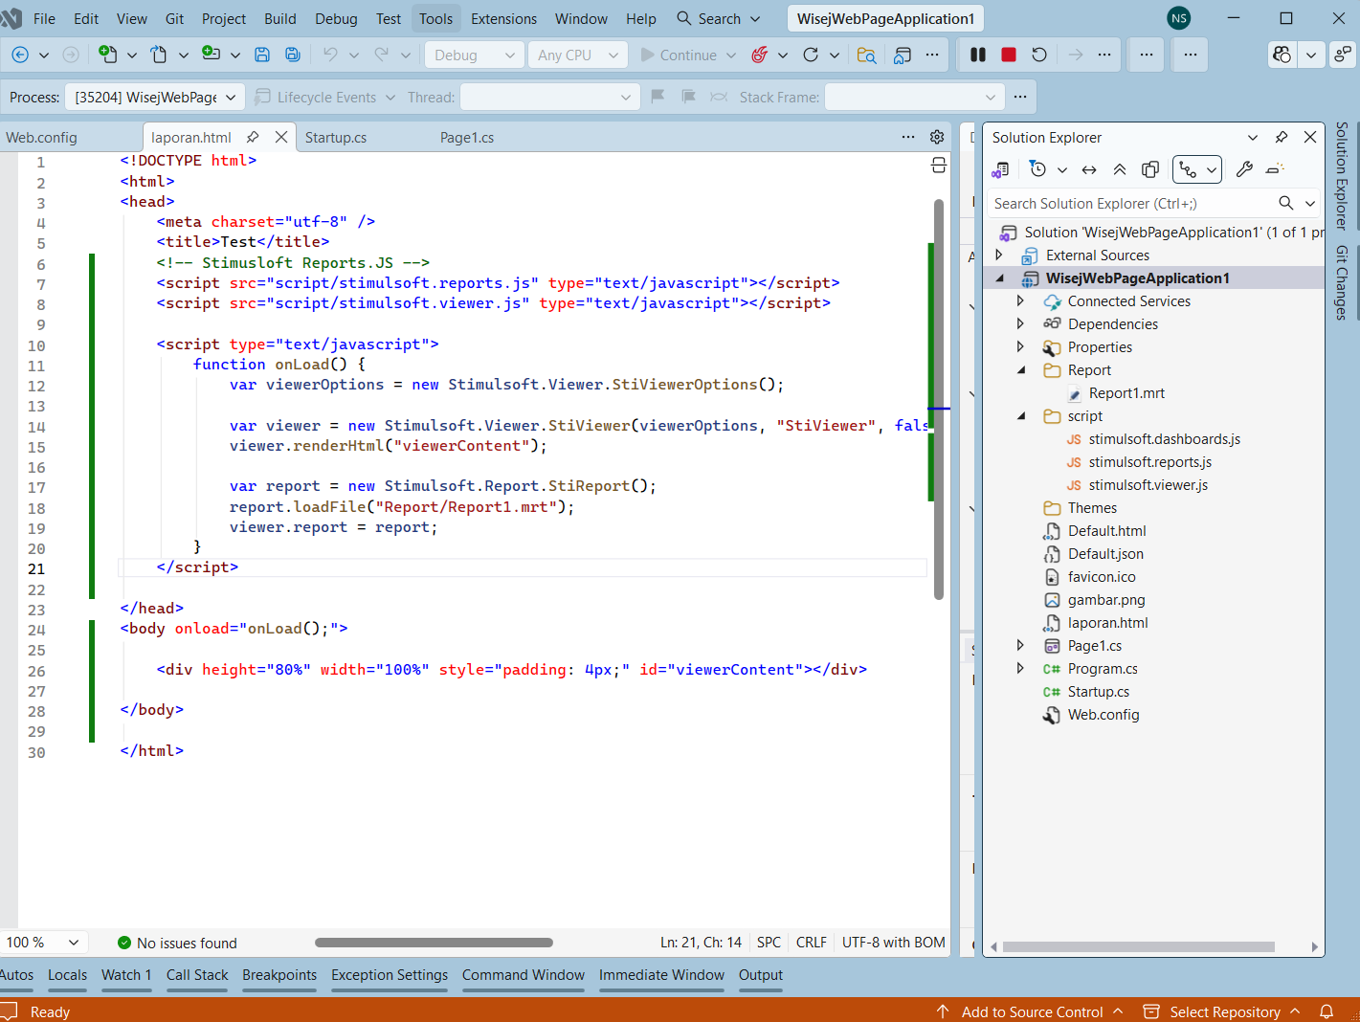The image size is (1360, 1022).
Task: Pause execution with the Break All button
Action: pyautogui.click(x=977, y=56)
